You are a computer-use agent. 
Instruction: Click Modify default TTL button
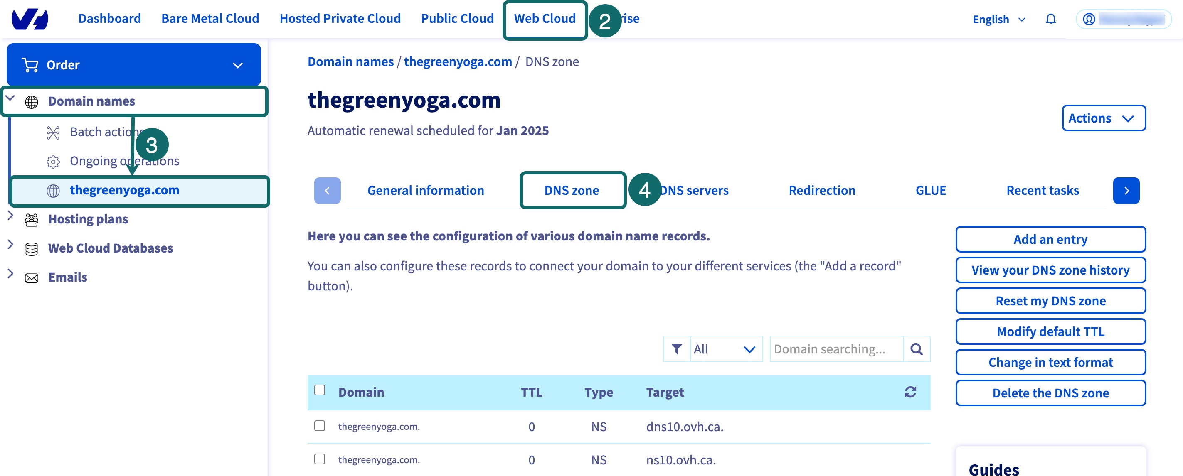1050,331
